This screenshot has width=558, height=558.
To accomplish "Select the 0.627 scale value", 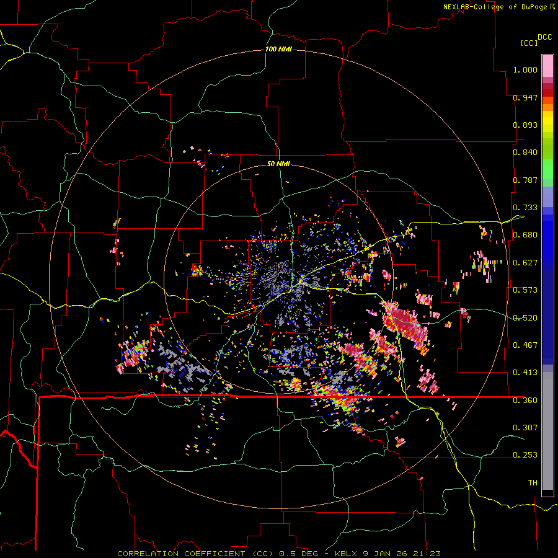I will click(525, 263).
